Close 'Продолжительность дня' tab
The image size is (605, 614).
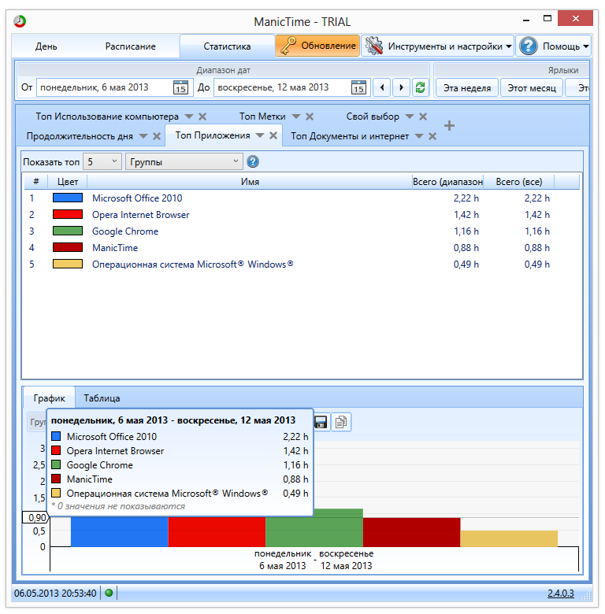coord(157,136)
